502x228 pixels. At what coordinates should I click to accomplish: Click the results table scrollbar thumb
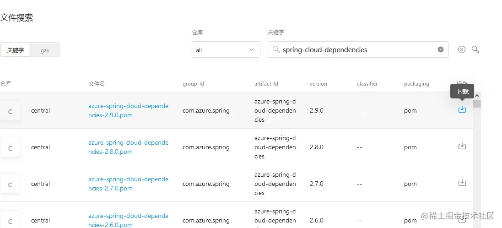click(x=477, y=103)
